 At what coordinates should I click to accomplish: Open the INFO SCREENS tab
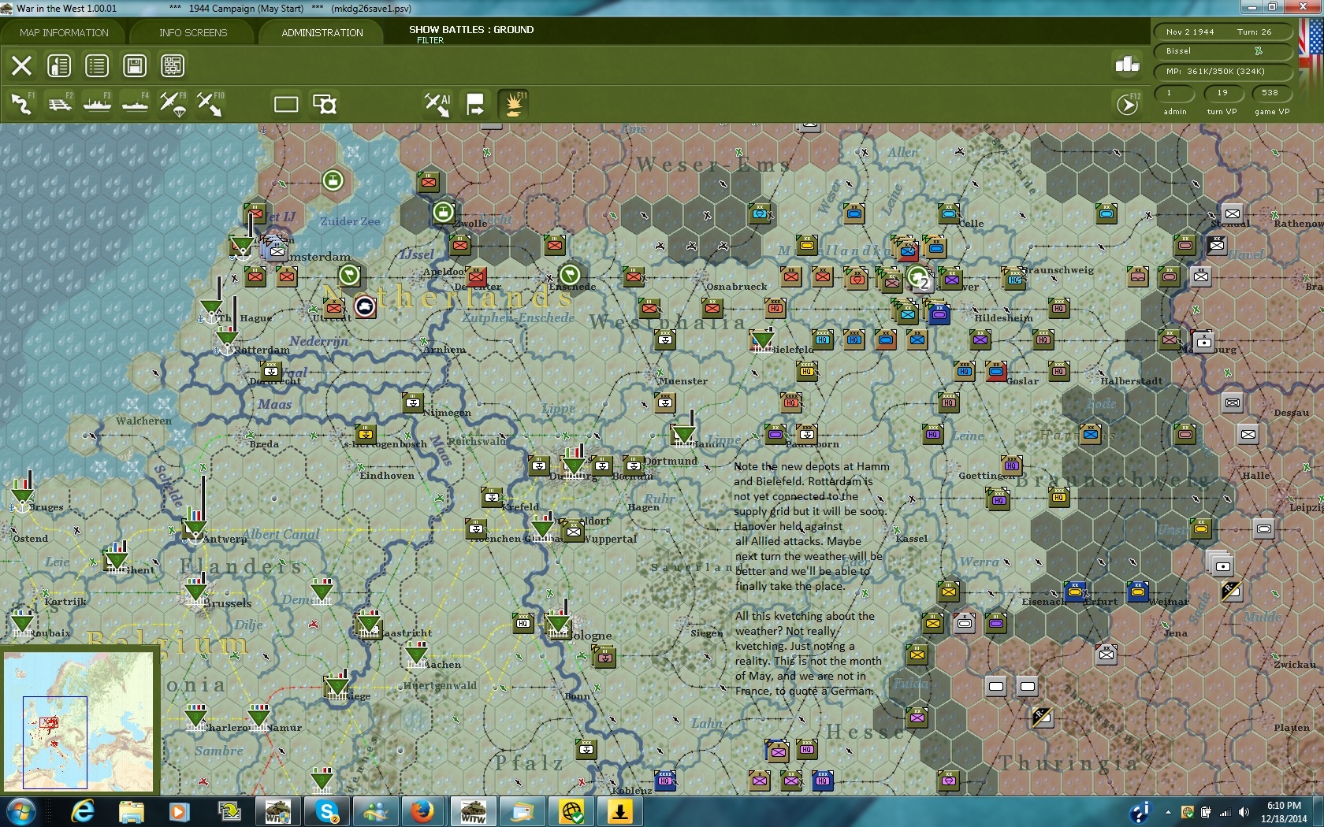[x=193, y=32]
